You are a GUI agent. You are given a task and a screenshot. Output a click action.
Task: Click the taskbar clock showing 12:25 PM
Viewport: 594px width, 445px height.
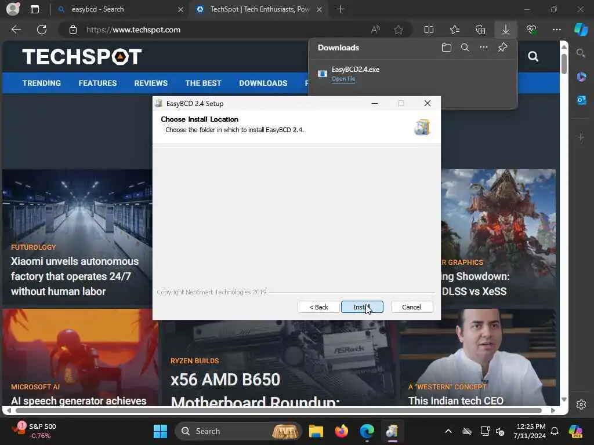click(x=530, y=431)
